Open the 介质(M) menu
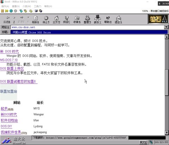This screenshot has width=169, height=145. 27,6
